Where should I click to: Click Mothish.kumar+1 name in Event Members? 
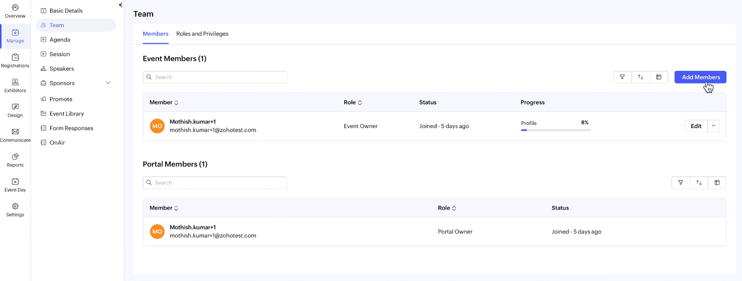pyautogui.click(x=192, y=122)
